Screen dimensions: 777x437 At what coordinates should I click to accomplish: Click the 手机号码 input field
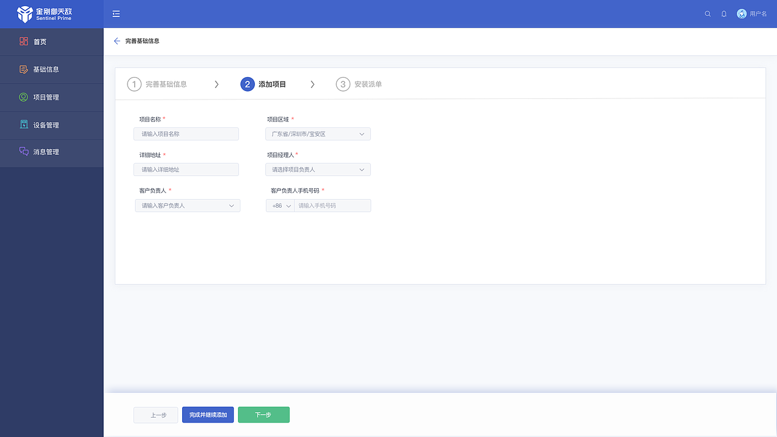(333, 206)
